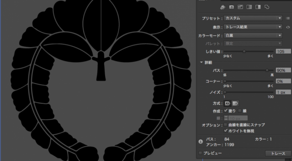Toggle the eye icon next to 表示

click(x=288, y=27)
